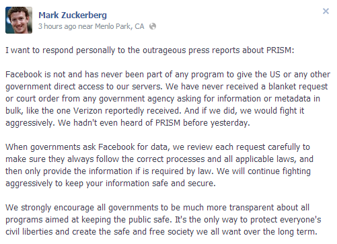337x244 pixels.
Task: Click the globe public audience icon
Action: [153, 26]
